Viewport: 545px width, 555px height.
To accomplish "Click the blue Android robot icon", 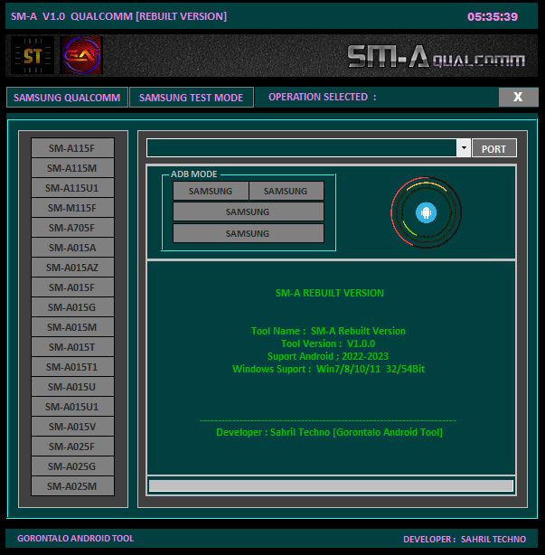I will 426,212.
